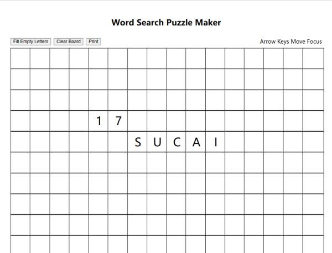Focus the cell containing letter A
The image size is (332, 253).
tap(196, 142)
